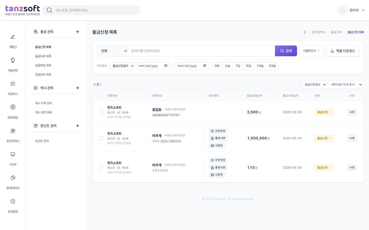Open the 제안하기 chat icon

click(13, 84)
